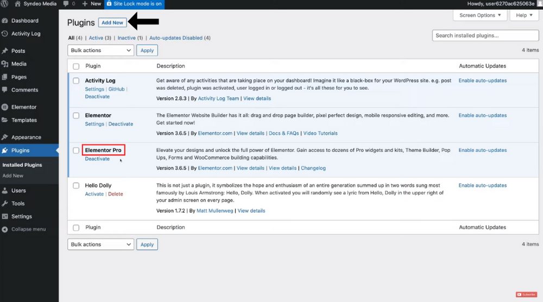This screenshot has height=302, width=543.
Task: Check the select-all box in table footer
Action: tap(76, 228)
